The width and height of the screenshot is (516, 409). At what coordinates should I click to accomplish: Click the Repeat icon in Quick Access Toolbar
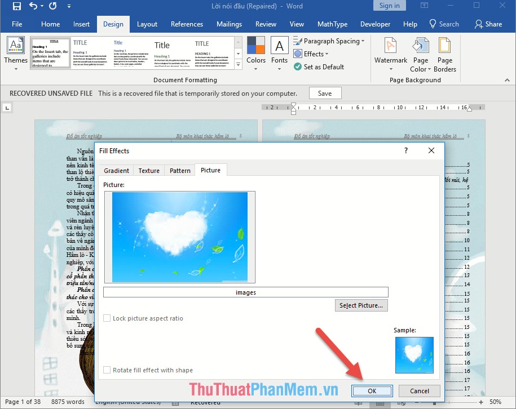[x=52, y=6]
